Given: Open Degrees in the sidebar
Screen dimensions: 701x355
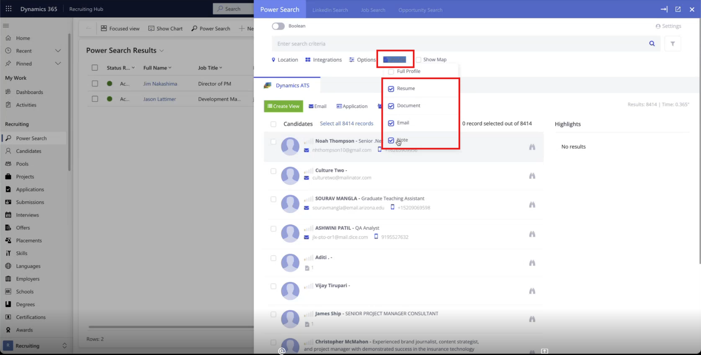Looking at the screenshot, I should coord(25,304).
